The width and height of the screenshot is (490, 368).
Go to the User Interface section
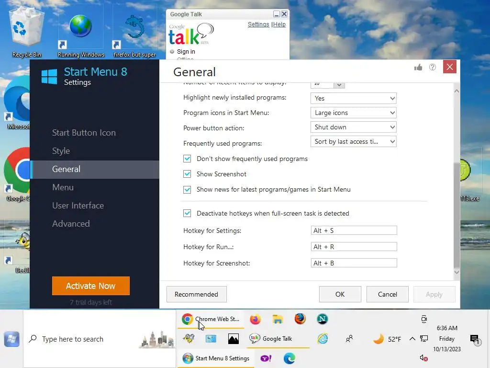coord(78,206)
